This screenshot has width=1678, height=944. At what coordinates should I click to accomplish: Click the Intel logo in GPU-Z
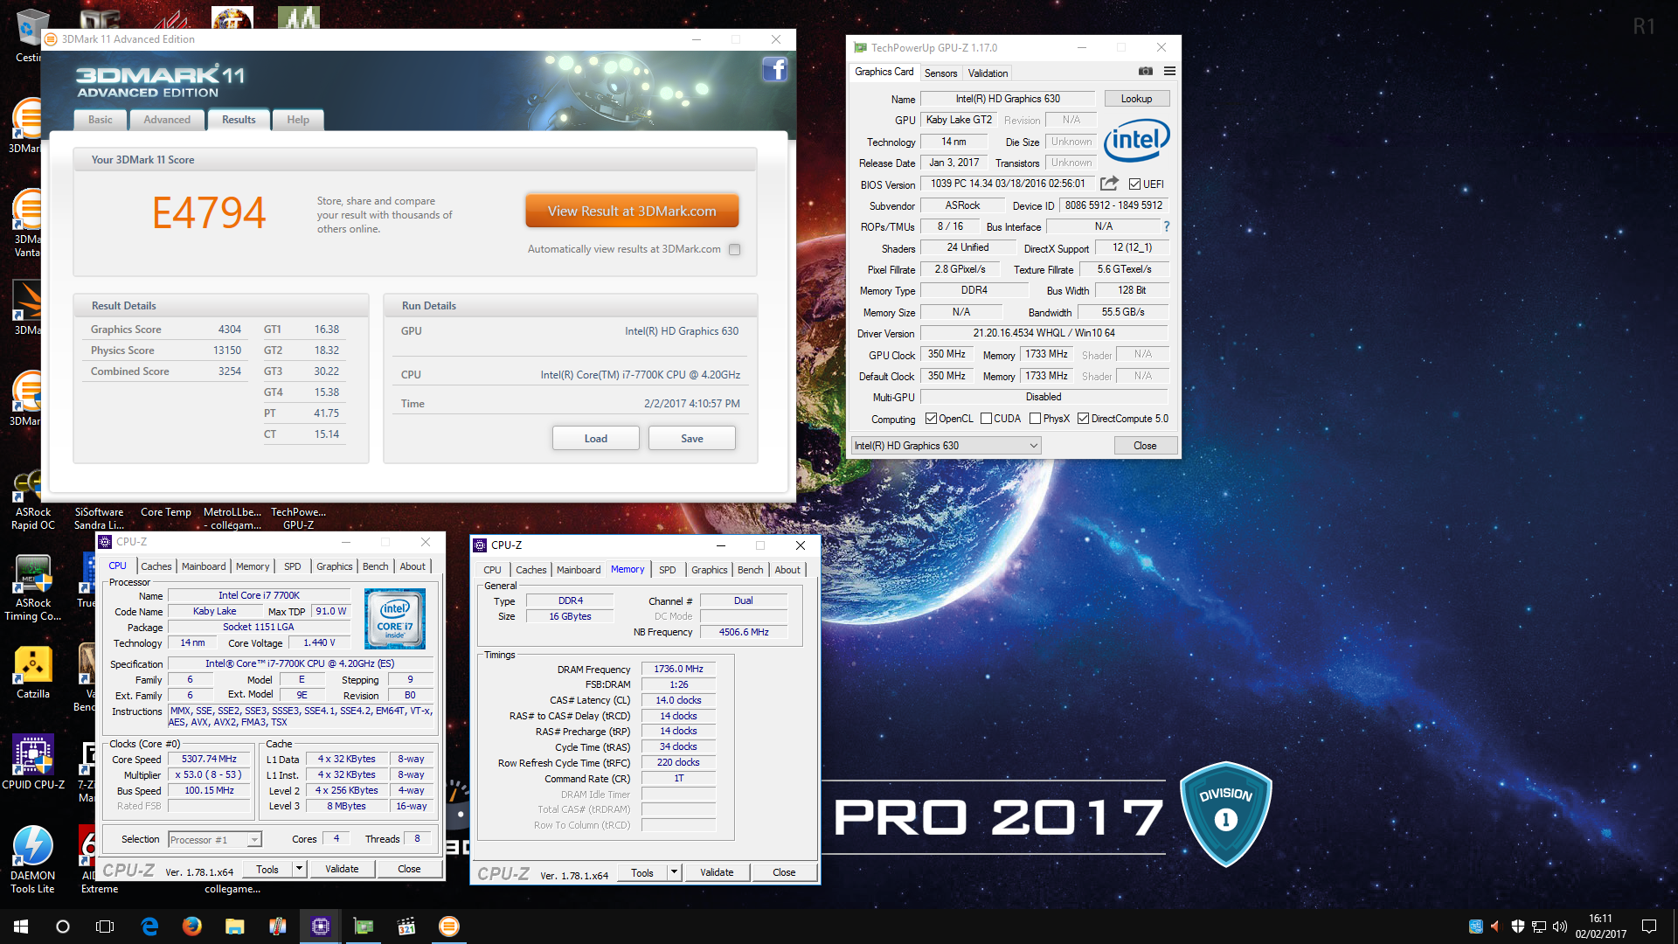1136,140
